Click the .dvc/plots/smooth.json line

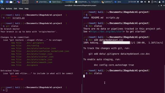32,62
